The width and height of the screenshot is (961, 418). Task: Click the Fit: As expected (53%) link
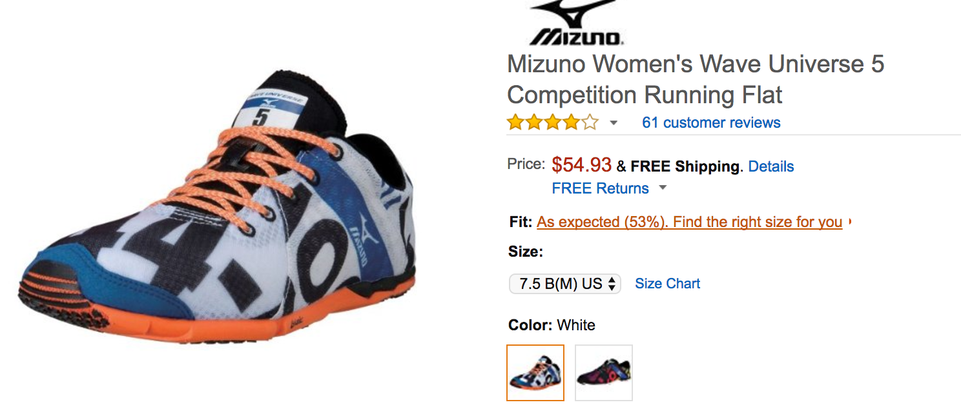pos(689,222)
